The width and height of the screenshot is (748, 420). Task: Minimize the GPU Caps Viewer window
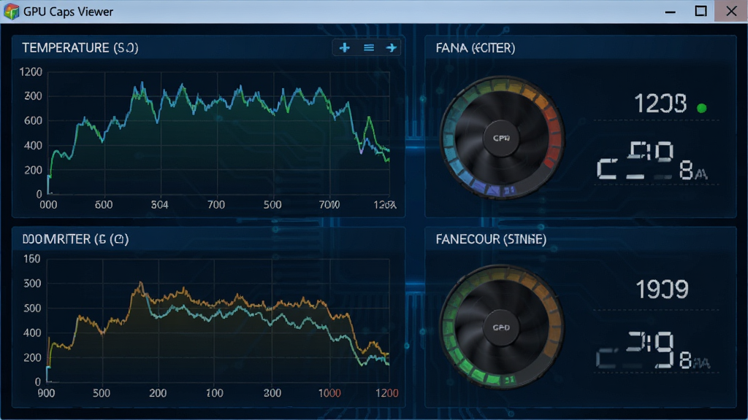click(x=671, y=12)
